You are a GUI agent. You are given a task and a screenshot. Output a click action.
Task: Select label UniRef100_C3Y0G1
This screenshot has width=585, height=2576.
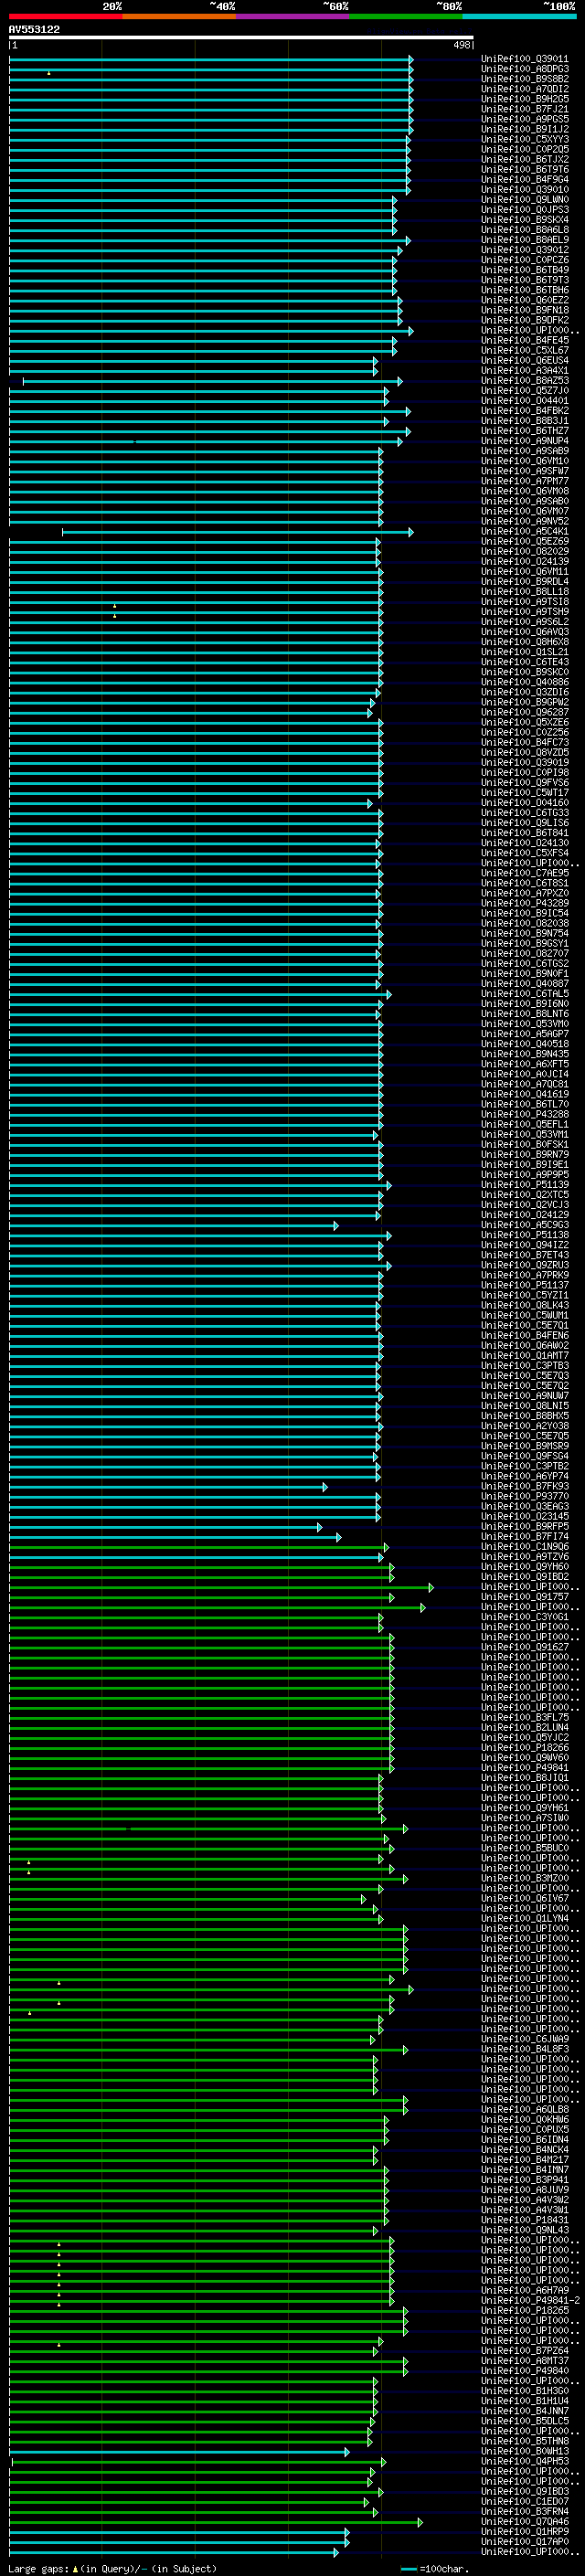[525, 1617]
